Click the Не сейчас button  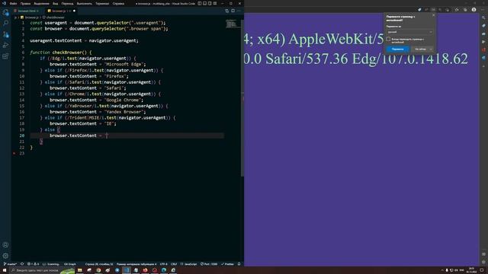click(x=420, y=49)
